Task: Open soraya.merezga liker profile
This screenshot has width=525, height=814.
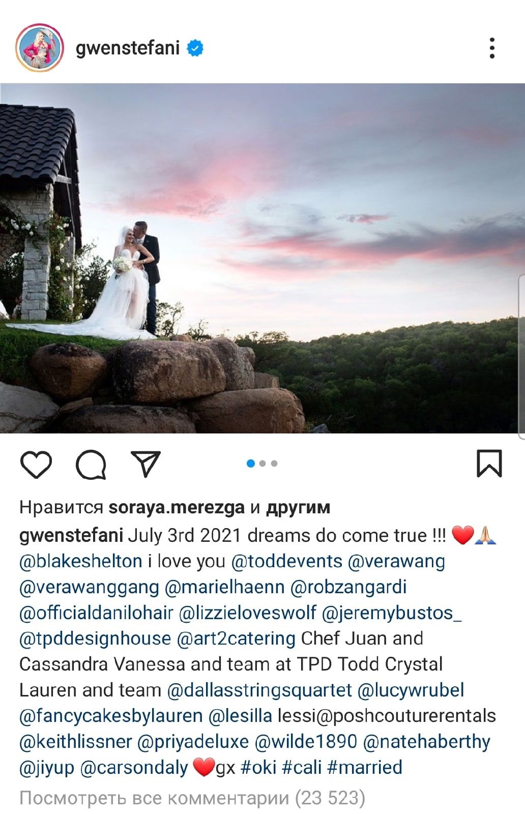Action: coord(177,507)
